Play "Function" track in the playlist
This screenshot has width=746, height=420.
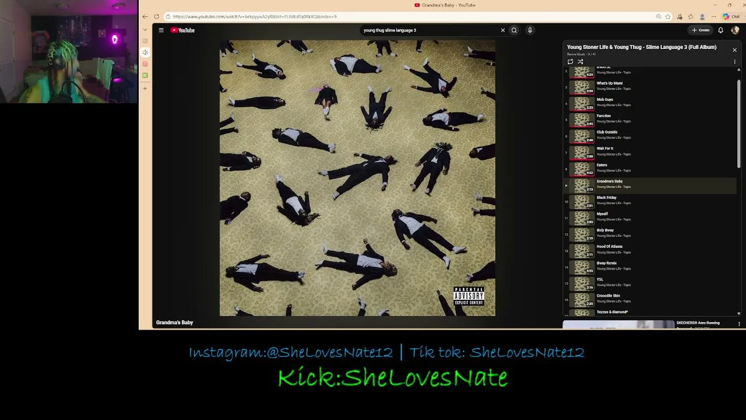point(650,119)
